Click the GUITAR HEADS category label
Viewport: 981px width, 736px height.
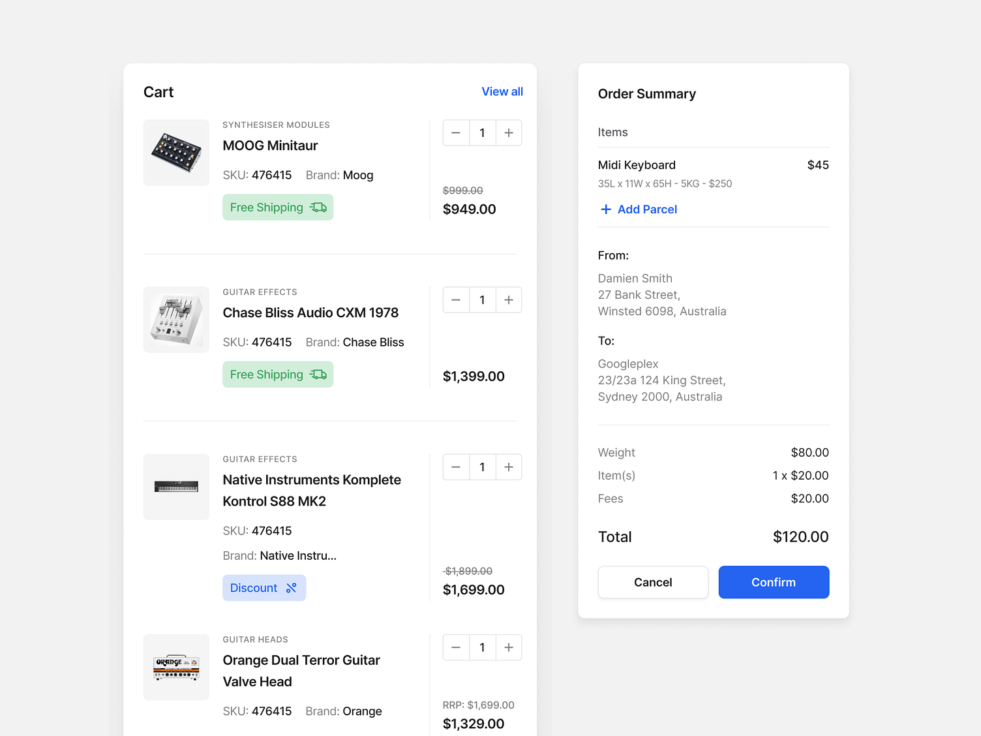(255, 639)
